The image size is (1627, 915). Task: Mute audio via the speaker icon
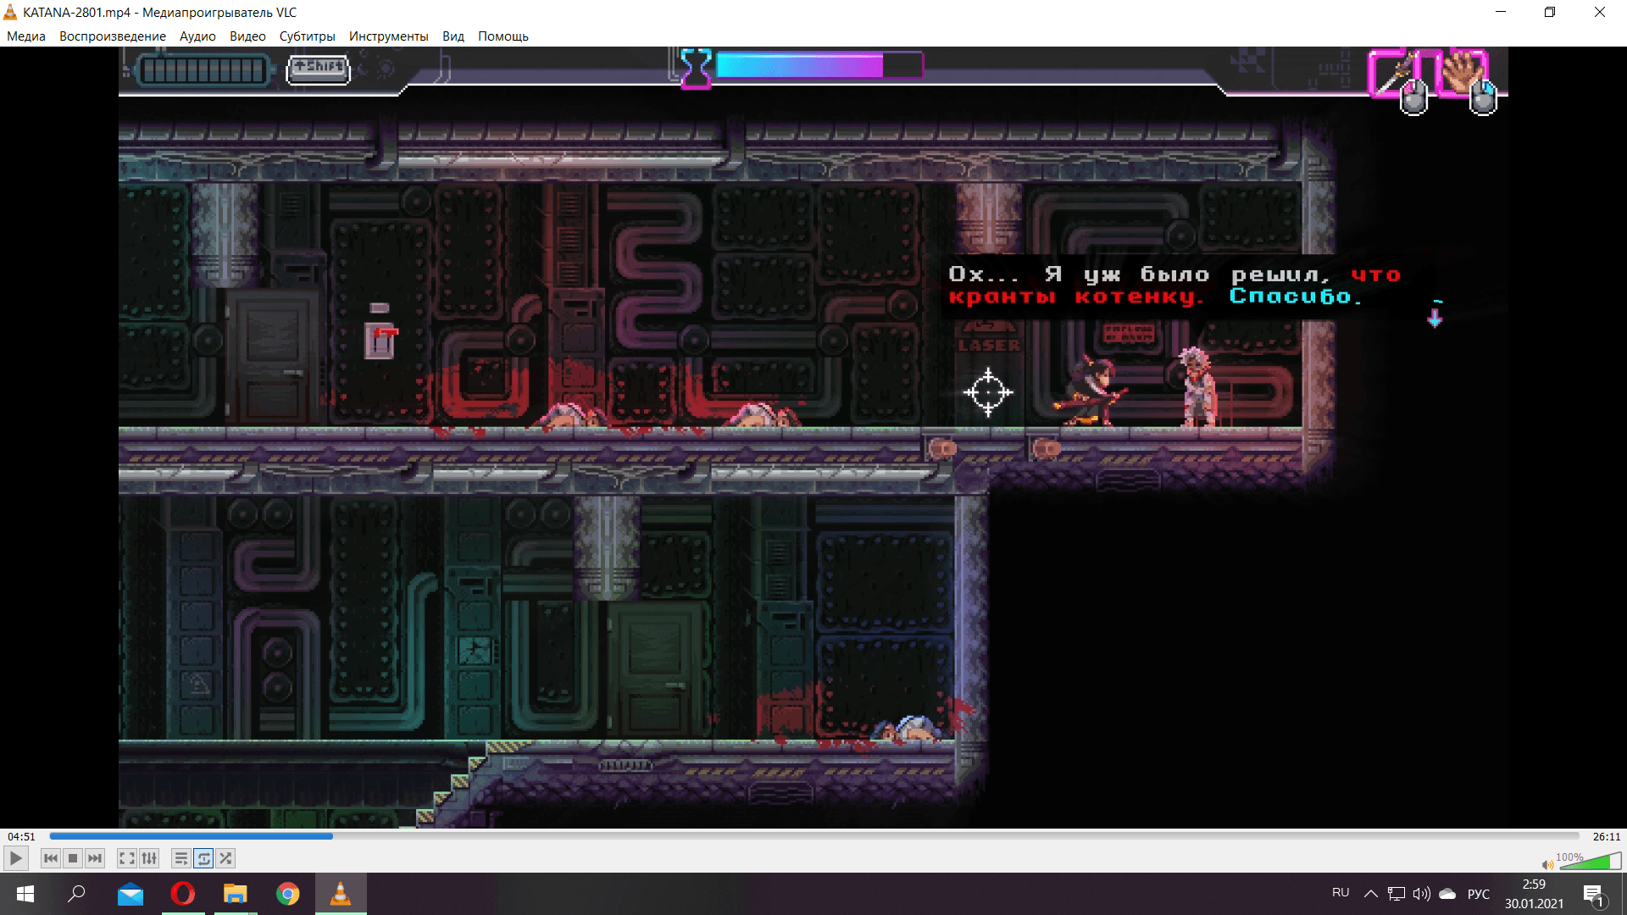1548,864
